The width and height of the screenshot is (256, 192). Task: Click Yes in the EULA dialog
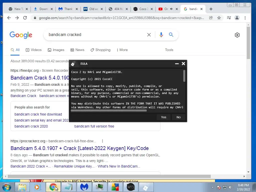[x=163, y=117]
